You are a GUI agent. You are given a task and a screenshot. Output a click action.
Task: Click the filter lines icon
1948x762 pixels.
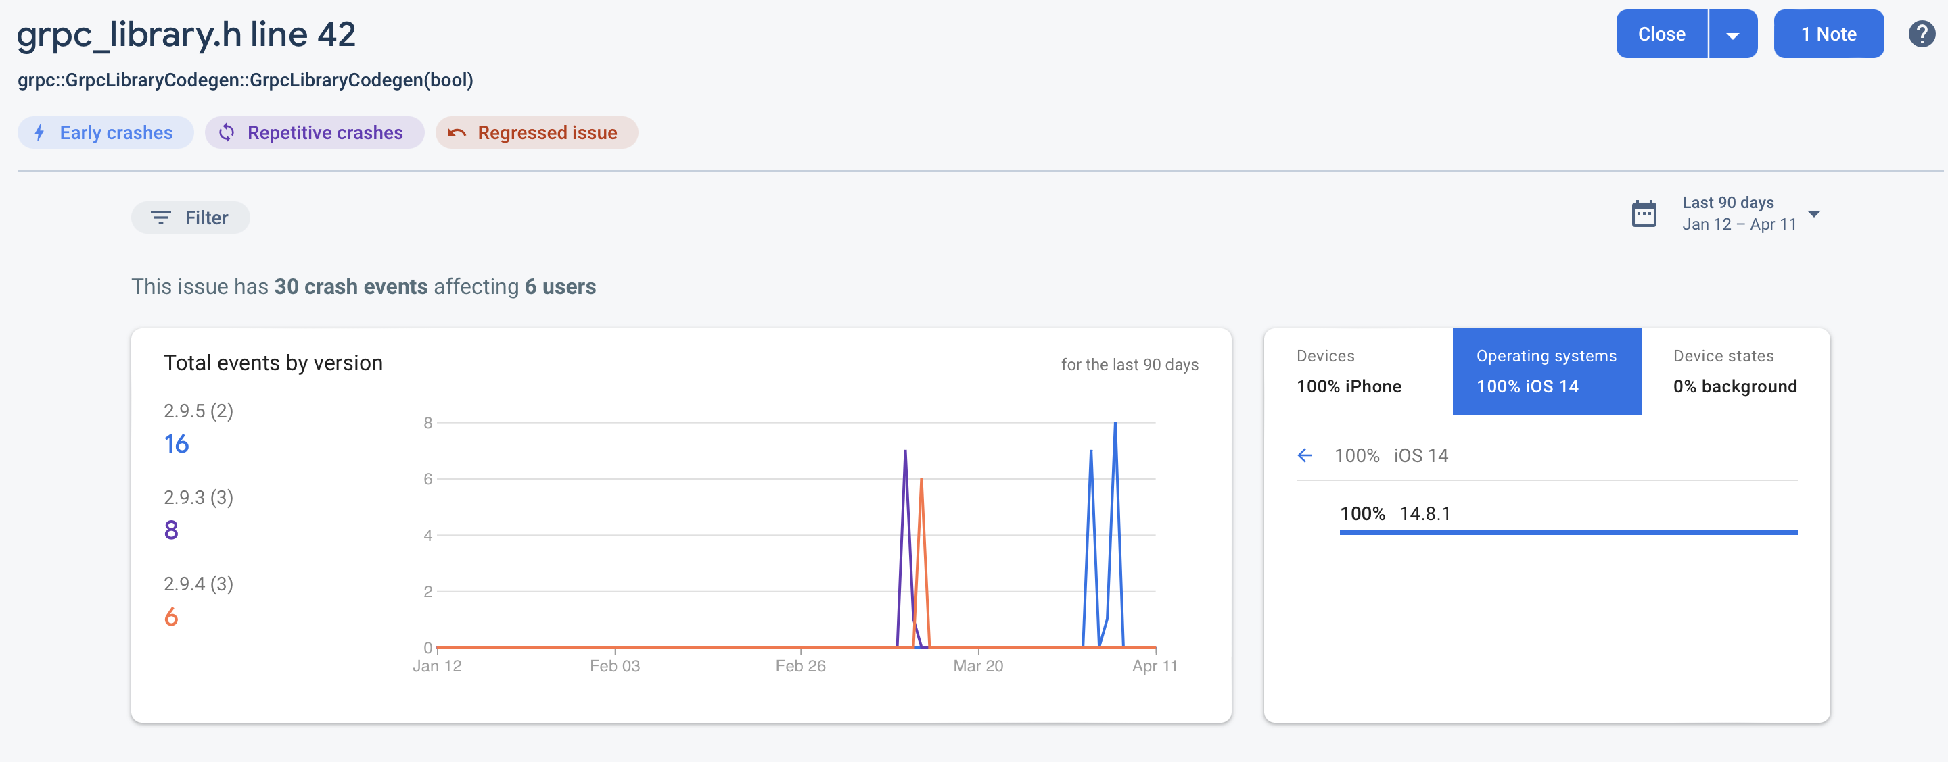click(x=160, y=218)
